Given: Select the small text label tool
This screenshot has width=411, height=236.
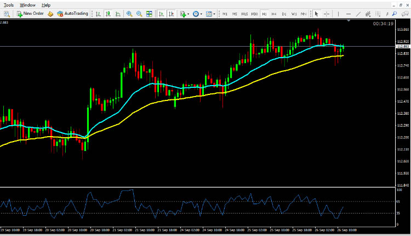Looking at the screenshot, I should point(387,14).
